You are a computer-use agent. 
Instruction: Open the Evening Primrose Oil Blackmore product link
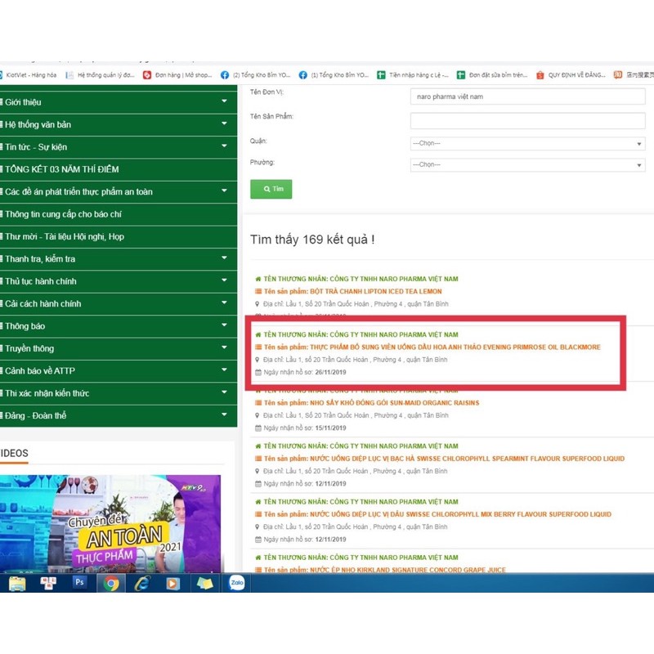[432, 347]
